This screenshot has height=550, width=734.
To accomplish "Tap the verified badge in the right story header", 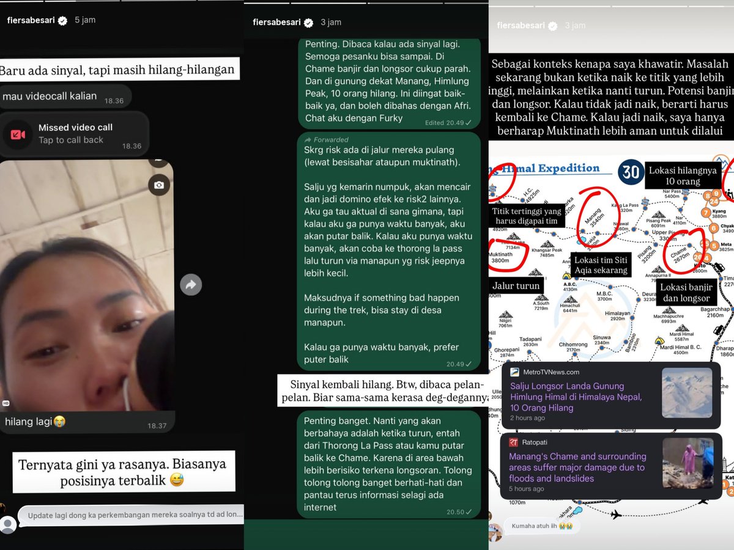I will (553, 26).
